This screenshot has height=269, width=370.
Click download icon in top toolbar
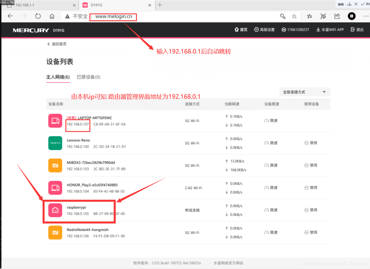349,4
